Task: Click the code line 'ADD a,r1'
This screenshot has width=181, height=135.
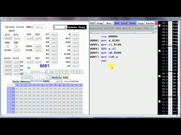Action: coord(108,49)
